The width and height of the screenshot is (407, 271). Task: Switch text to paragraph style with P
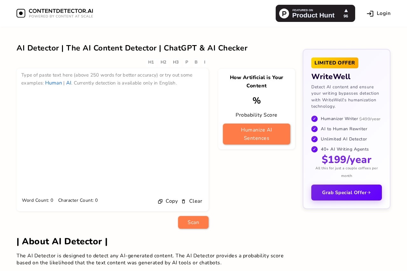click(x=187, y=62)
